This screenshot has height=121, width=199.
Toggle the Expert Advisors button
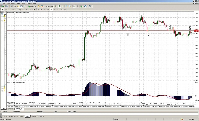[x=47, y=6]
